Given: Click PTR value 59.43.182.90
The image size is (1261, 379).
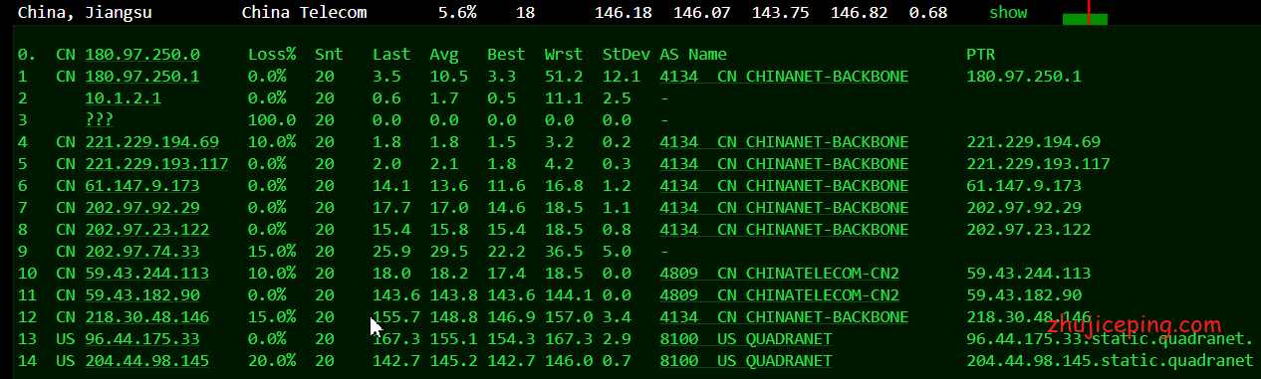Looking at the screenshot, I should click(x=1023, y=295).
